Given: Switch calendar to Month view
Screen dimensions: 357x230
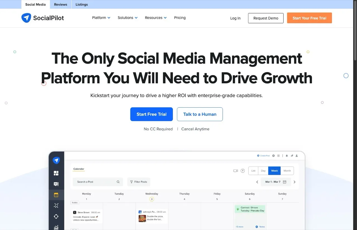Looking at the screenshot, I should click(x=287, y=171).
